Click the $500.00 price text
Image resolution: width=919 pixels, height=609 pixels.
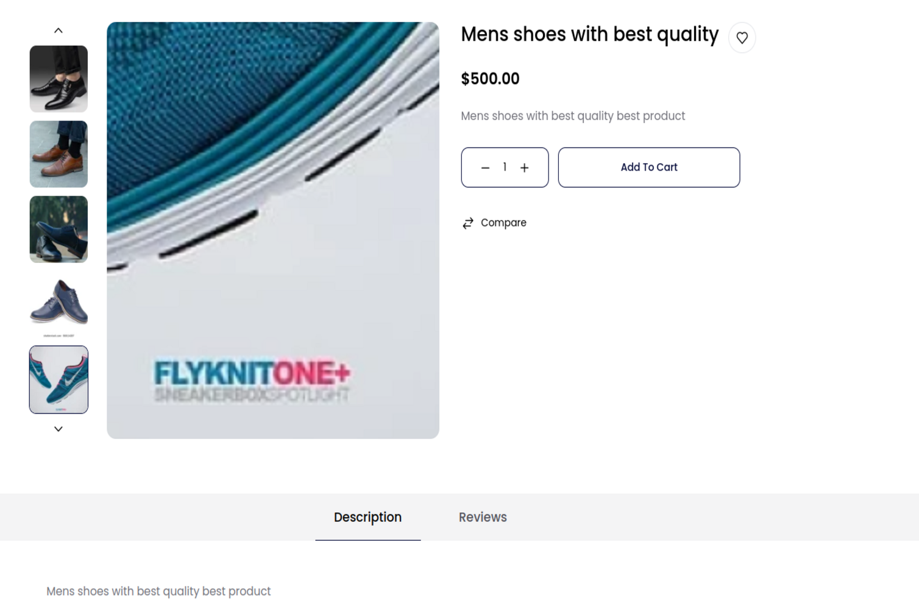click(490, 79)
